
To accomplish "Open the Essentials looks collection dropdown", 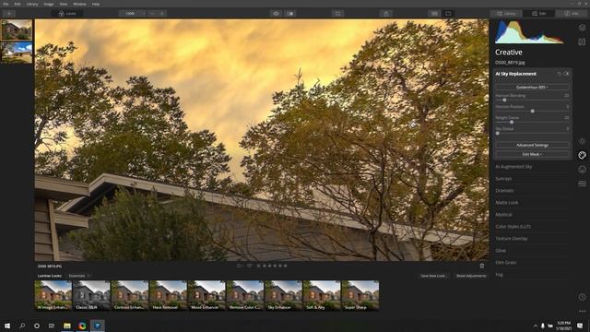I will [79, 276].
